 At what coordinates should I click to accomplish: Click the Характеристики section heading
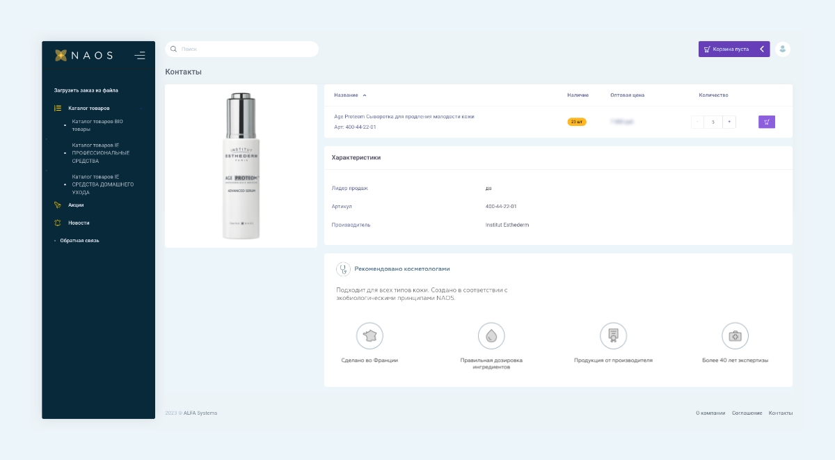[356, 158]
